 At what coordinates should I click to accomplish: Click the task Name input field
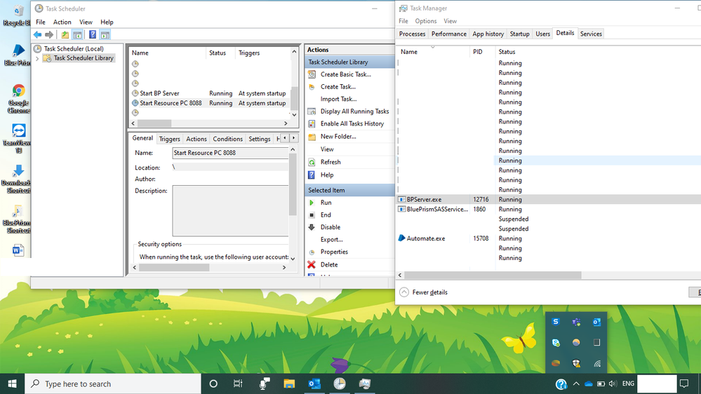tap(229, 153)
